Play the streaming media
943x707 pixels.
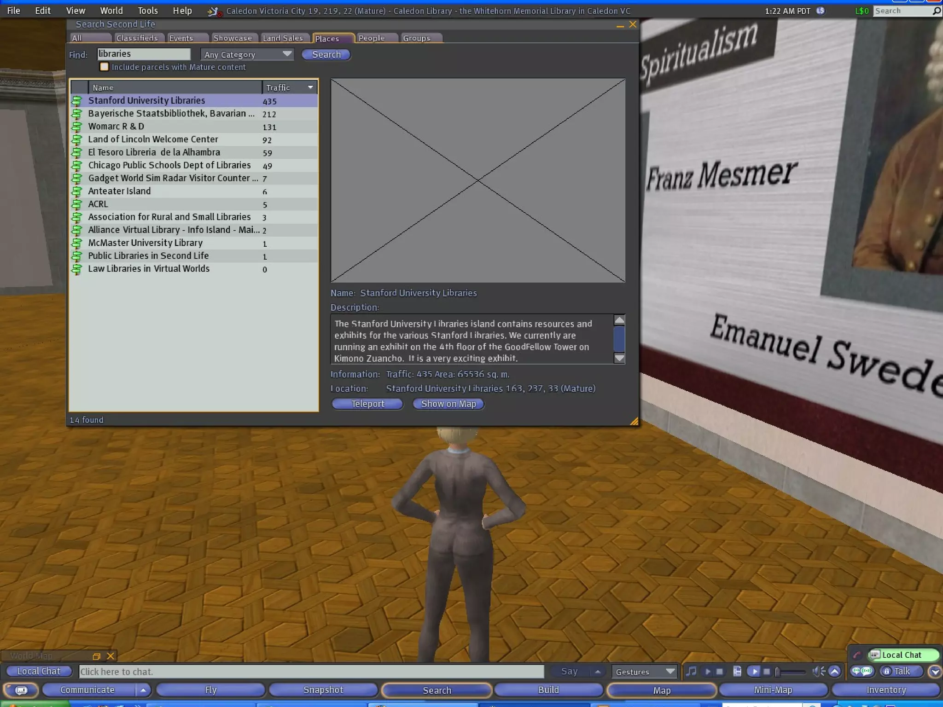(x=754, y=672)
